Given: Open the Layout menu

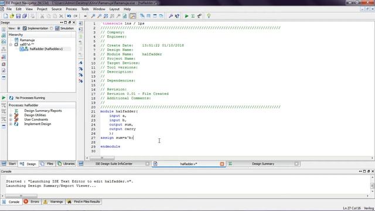Looking at the screenshot, I should click(x=114, y=9).
